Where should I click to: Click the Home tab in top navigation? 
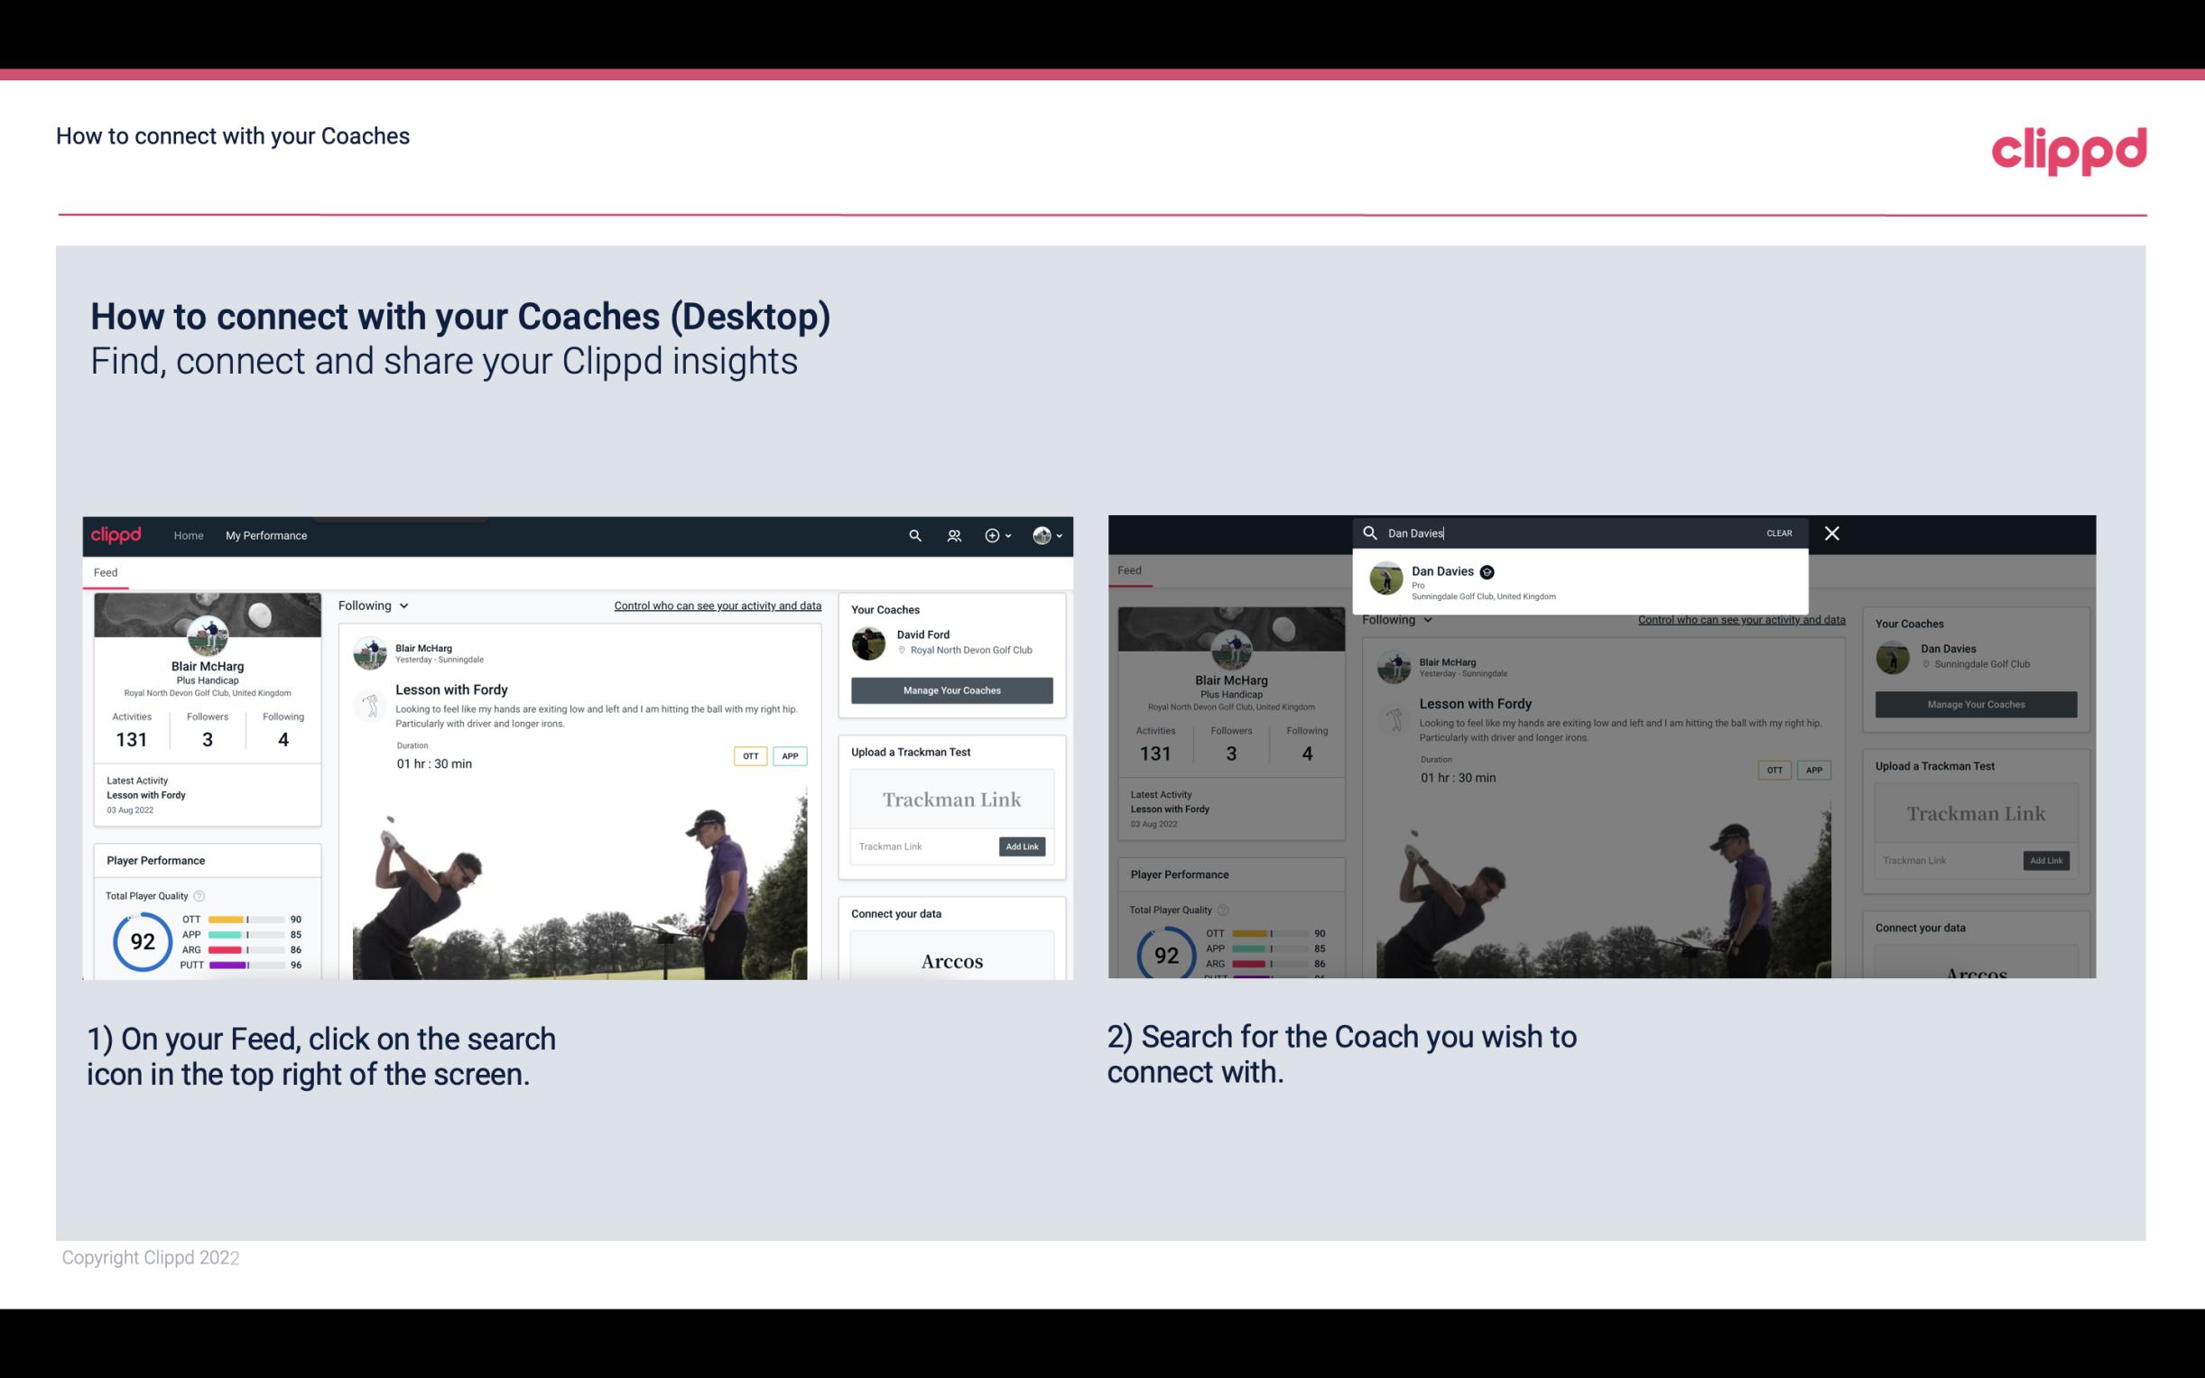(x=189, y=535)
